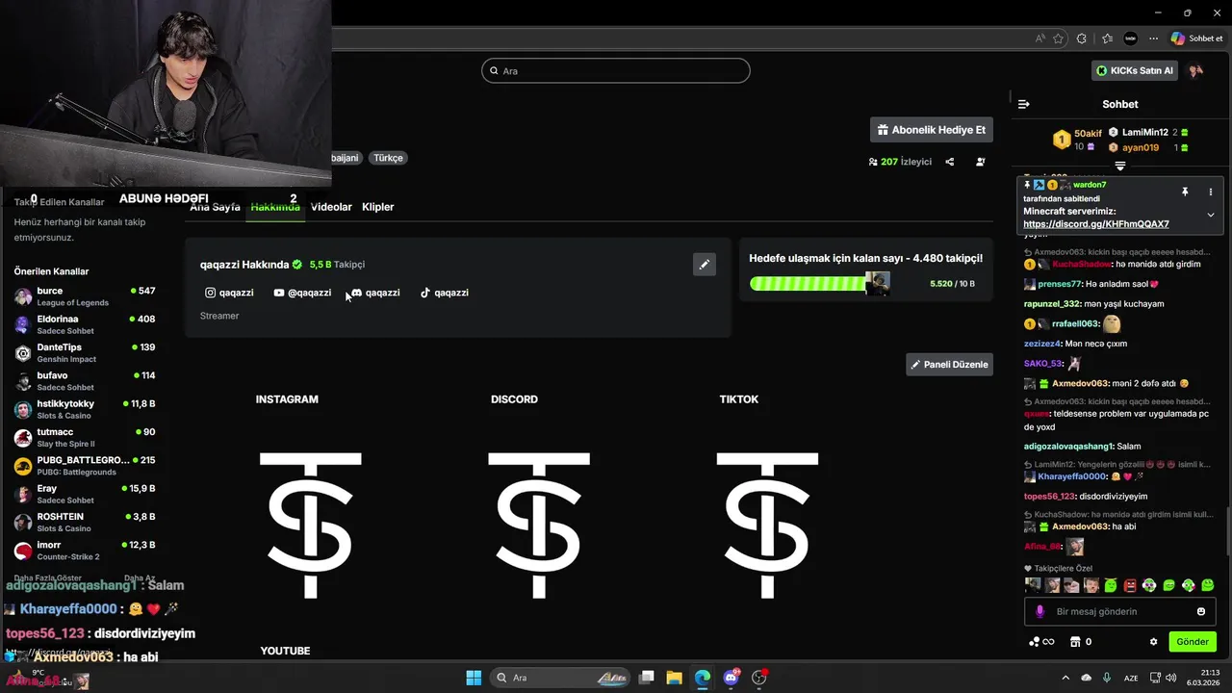Open Microsoft Edge from taskbar
The image size is (1232, 693).
[703, 678]
